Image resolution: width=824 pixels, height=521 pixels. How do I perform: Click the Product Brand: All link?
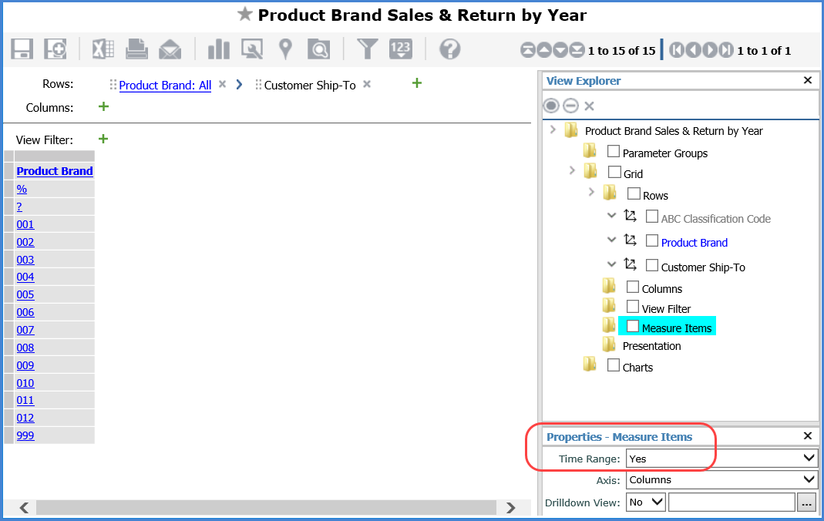165,86
